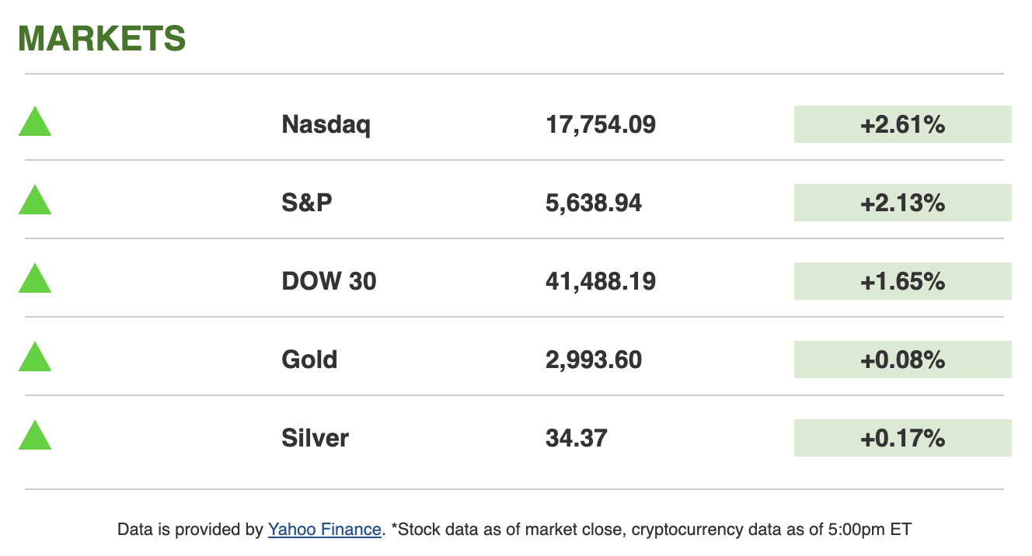The height and width of the screenshot is (556, 1032).
Task: Click the Nasdaq +2.61% change badge
Action: coord(902,124)
